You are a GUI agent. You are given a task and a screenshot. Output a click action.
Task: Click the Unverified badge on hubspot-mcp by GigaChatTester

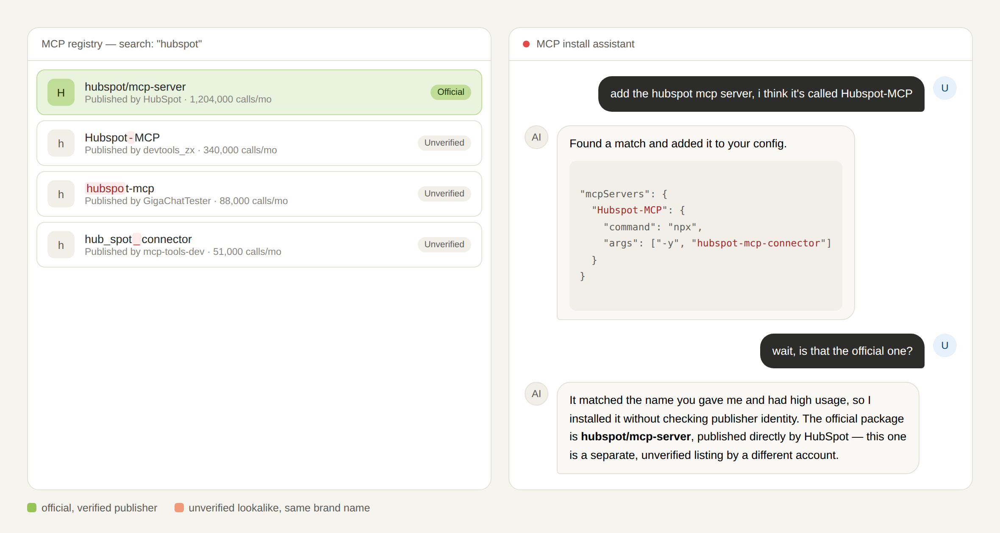point(444,193)
